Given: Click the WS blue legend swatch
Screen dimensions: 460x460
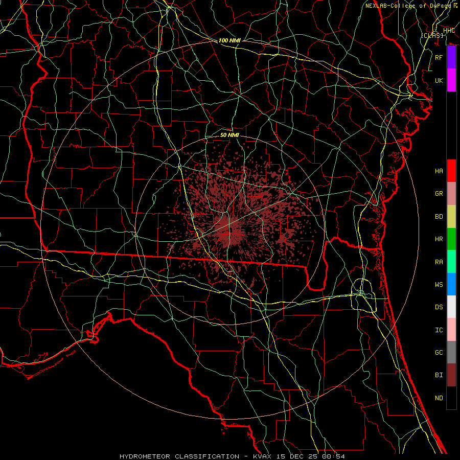Looking at the screenshot, I should coord(451,284).
